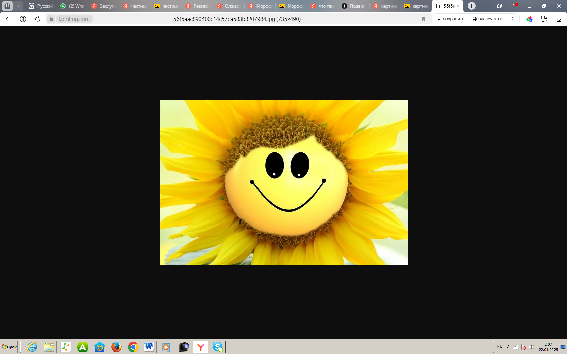Screen dimensions: 567x354
Task: Launch Google Chrome from the taskbar
Action: pos(133,347)
